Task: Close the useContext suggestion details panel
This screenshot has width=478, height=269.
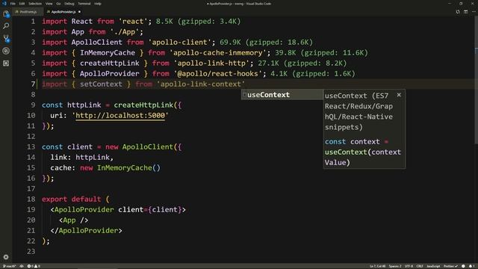Action: pos(399,95)
